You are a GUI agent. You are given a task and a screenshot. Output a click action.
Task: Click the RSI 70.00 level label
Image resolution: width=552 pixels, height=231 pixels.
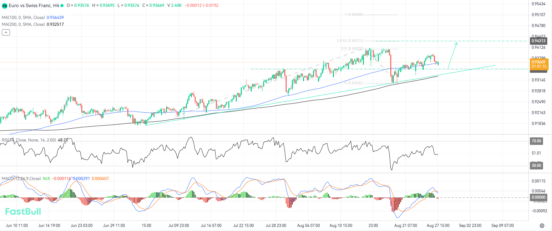[x=536, y=141]
